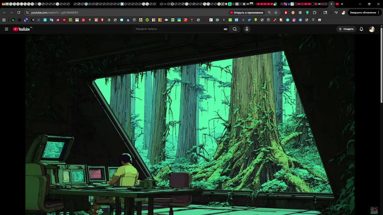The height and width of the screenshot is (215, 383).
Task: Open the red question mark bookmark
Action: (186, 20)
